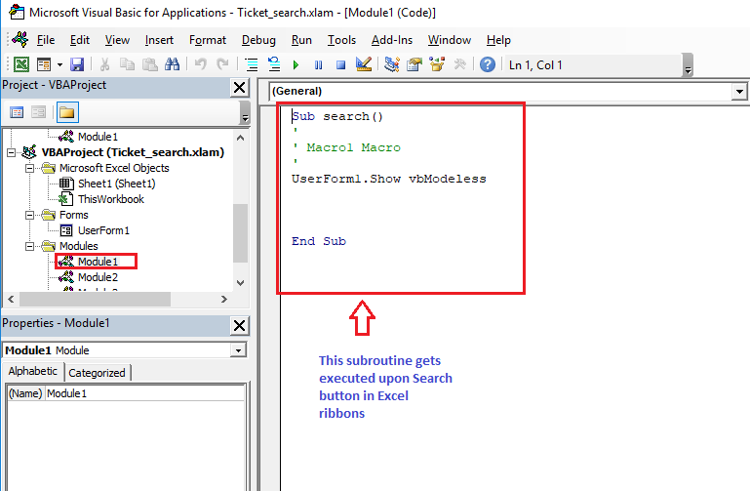Run Sub with green play icon
This screenshot has width=750, height=491.
click(296, 64)
